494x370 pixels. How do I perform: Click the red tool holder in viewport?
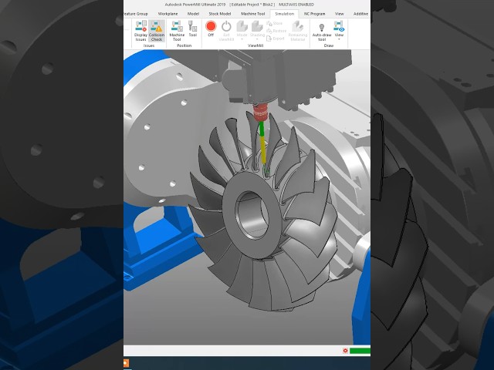pyautogui.click(x=260, y=113)
